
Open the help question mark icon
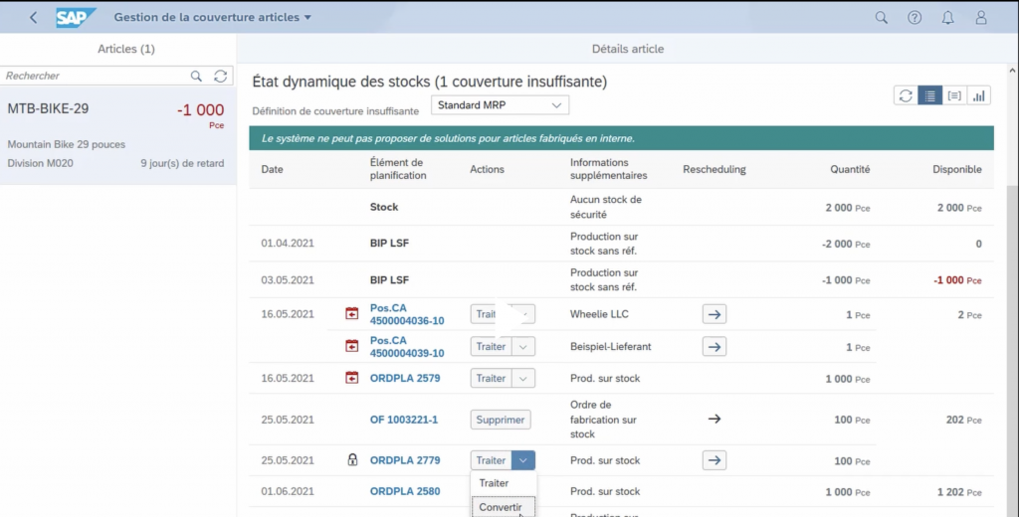[915, 18]
